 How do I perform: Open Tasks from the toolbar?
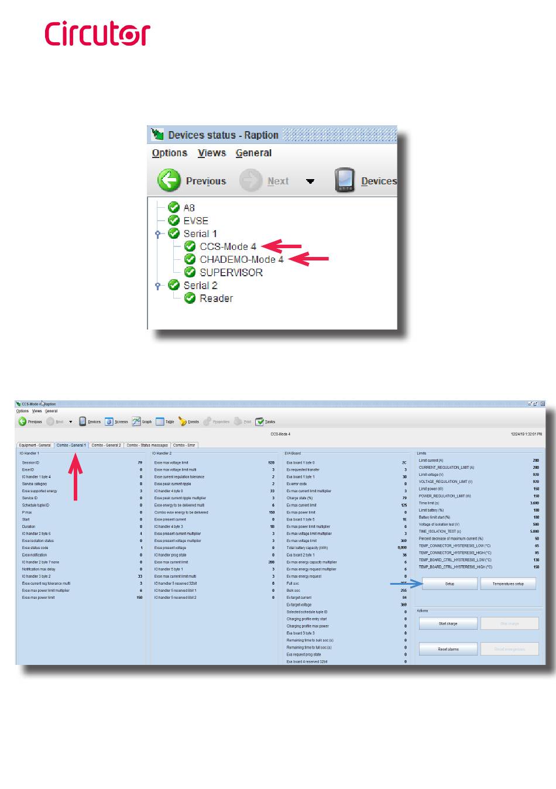[265, 421]
